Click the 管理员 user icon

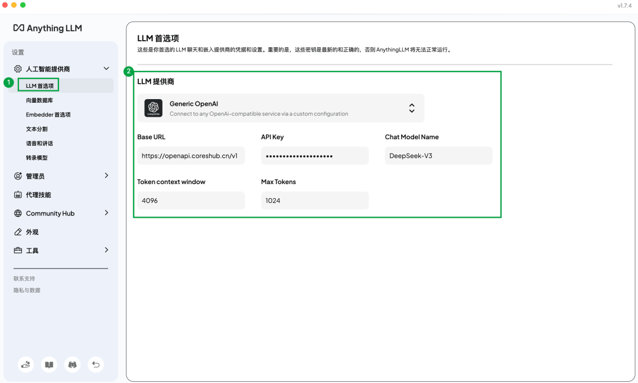coord(18,176)
